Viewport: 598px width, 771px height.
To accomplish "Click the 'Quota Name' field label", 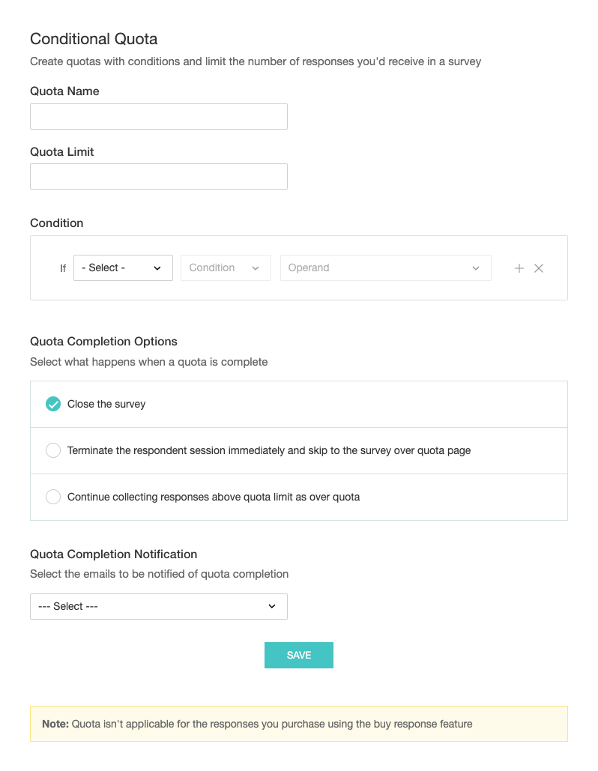I will [64, 91].
